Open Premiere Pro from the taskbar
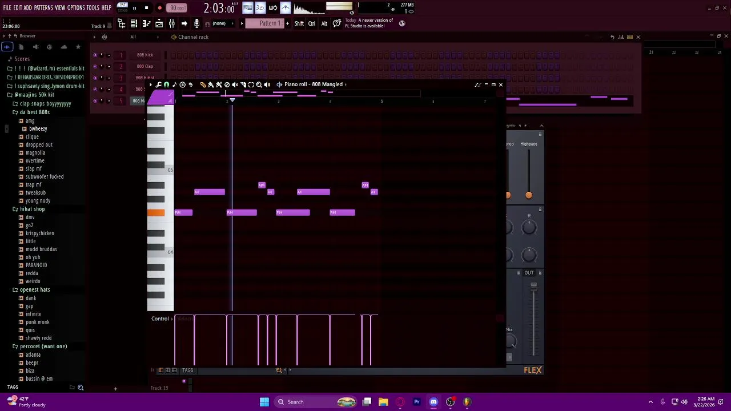The height and width of the screenshot is (411, 731). 417,402
